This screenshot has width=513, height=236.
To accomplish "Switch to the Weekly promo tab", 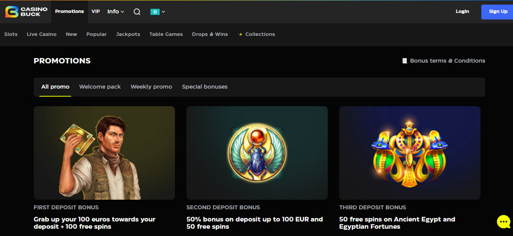I will click(151, 87).
